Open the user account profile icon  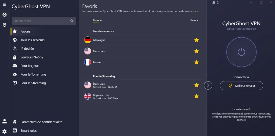[x=4, y=121]
